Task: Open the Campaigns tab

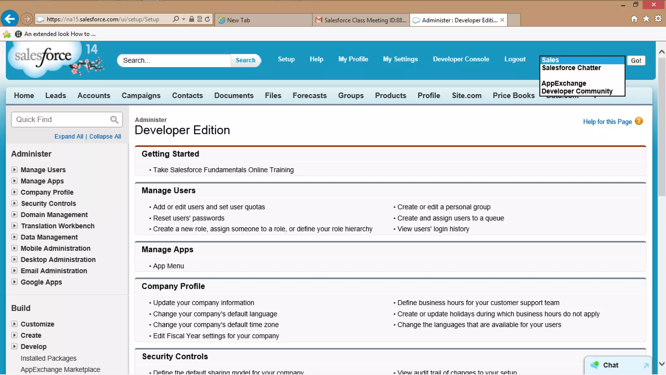Action: (x=141, y=95)
